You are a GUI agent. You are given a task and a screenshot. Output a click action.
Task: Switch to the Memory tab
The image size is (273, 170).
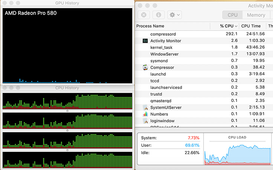coord(256,15)
